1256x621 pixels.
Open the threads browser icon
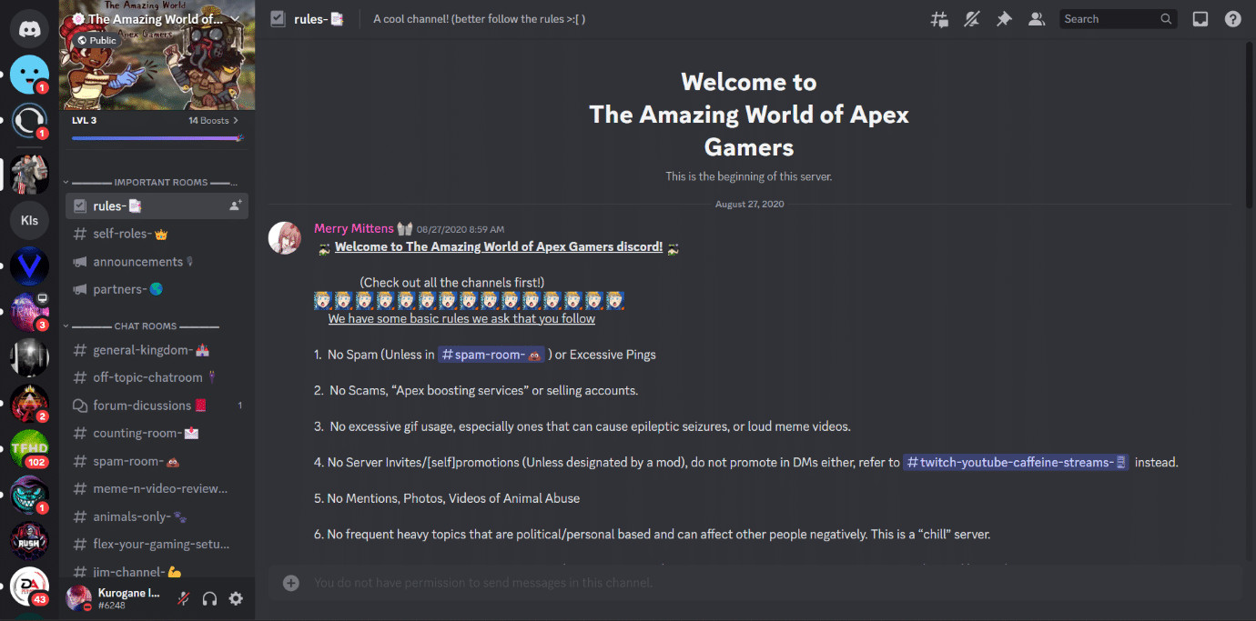tap(939, 18)
